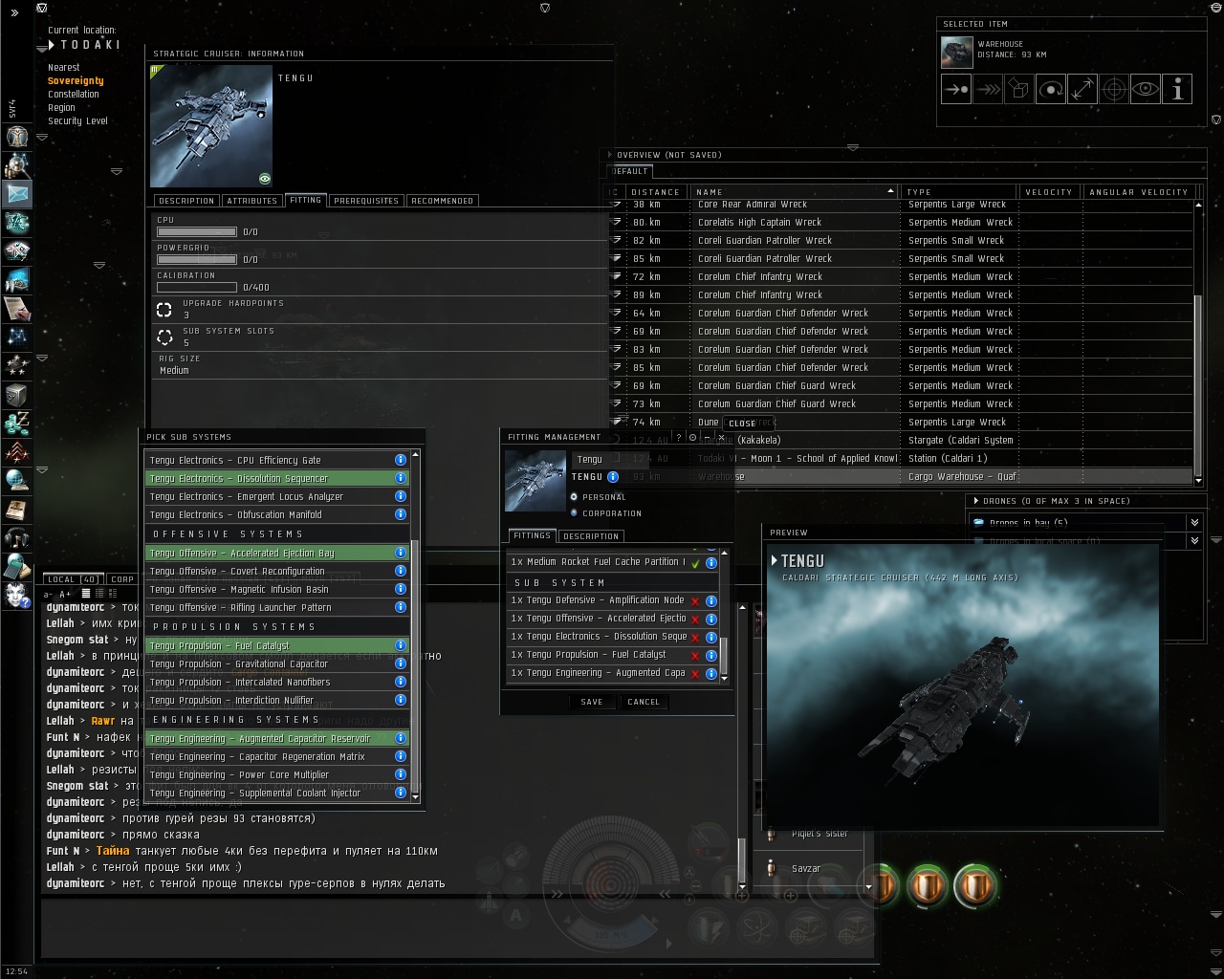Open the Prerequisites tab
The height and width of the screenshot is (979, 1224).
366,201
